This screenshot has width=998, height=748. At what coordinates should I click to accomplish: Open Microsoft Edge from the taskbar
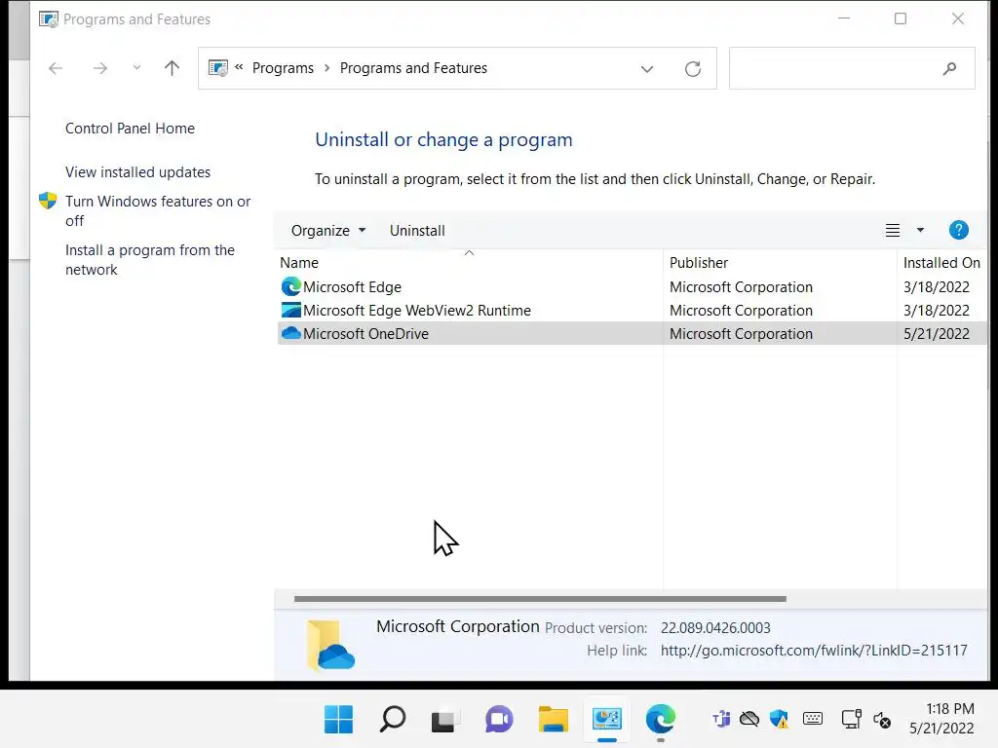click(x=660, y=720)
